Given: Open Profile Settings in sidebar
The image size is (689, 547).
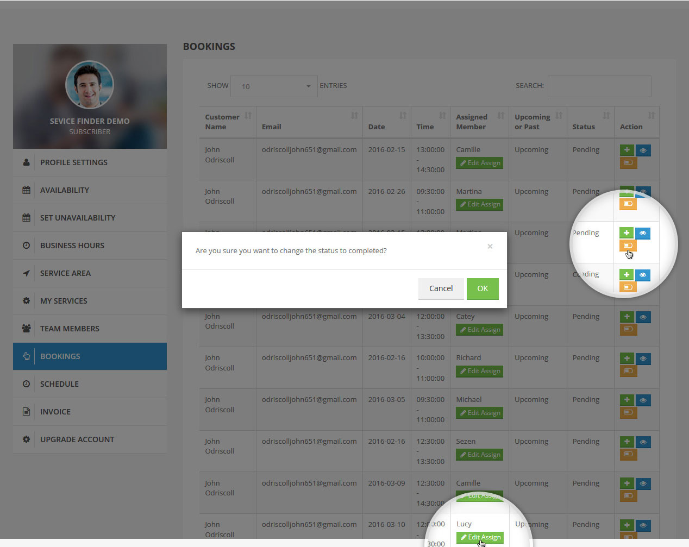Looking at the screenshot, I should pos(73,162).
